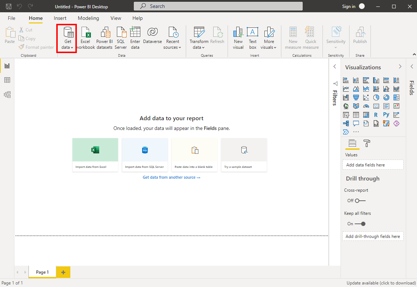417x287 pixels.
Task: Expand the Fields pane chevron
Action: (x=412, y=67)
